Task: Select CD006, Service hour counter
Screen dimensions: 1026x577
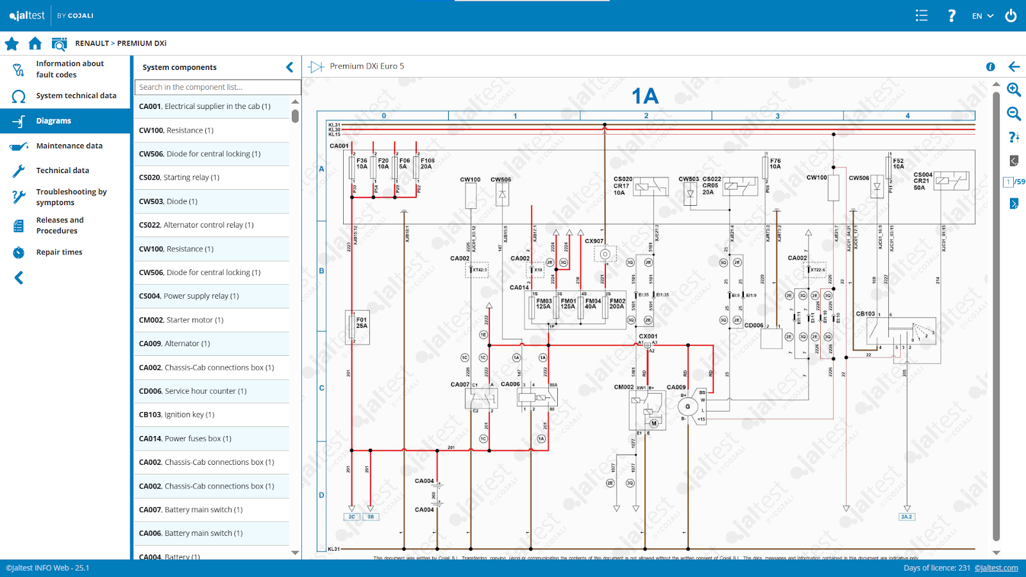Action: tap(212, 391)
